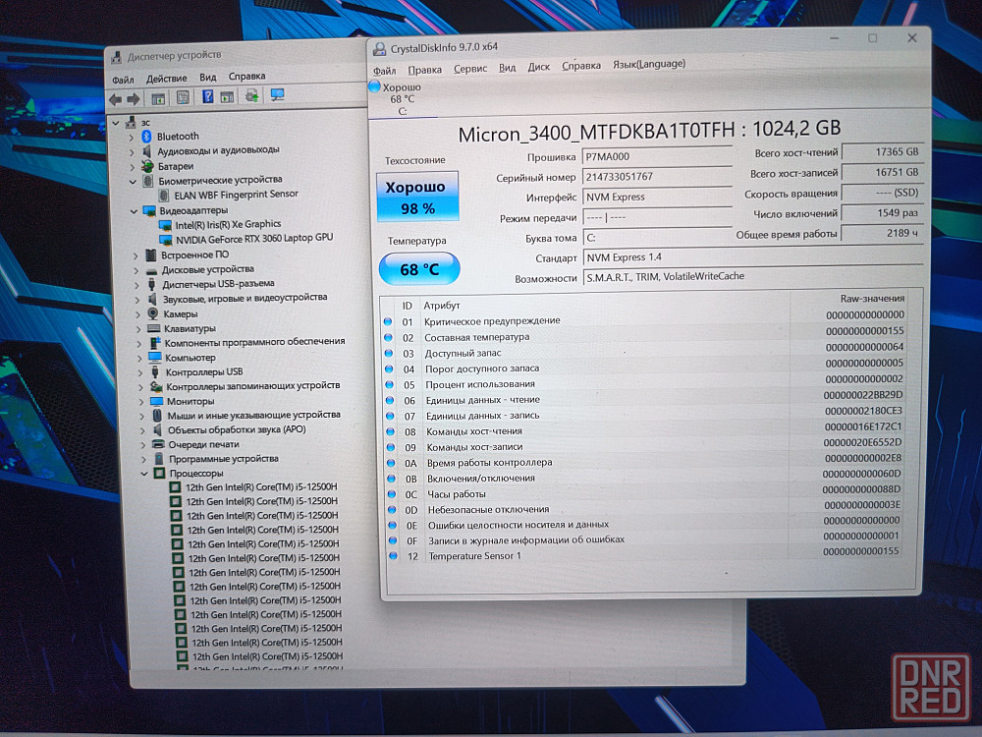Expand Диспетчеры USB-разъема category
The height and width of the screenshot is (737, 982).
point(137,285)
